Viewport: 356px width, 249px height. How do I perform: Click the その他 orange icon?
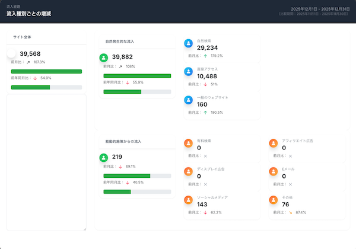(x=274, y=200)
